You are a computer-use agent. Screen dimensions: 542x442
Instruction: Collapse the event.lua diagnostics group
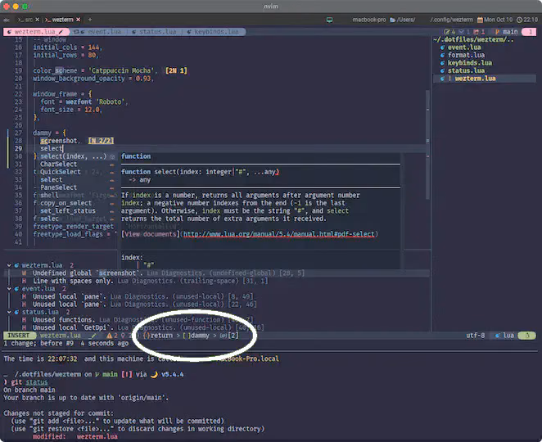click(x=9, y=289)
